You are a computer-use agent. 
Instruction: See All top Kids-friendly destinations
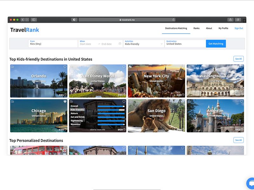238,59
